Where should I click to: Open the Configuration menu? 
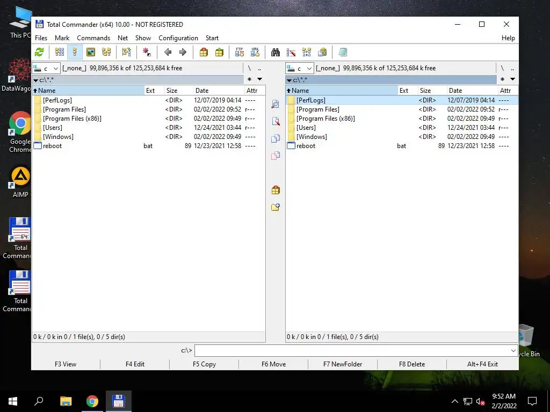[x=178, y=38]
